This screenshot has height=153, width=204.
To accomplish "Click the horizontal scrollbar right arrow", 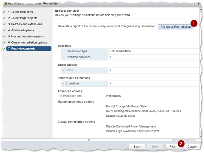I will tap(197, 140).
